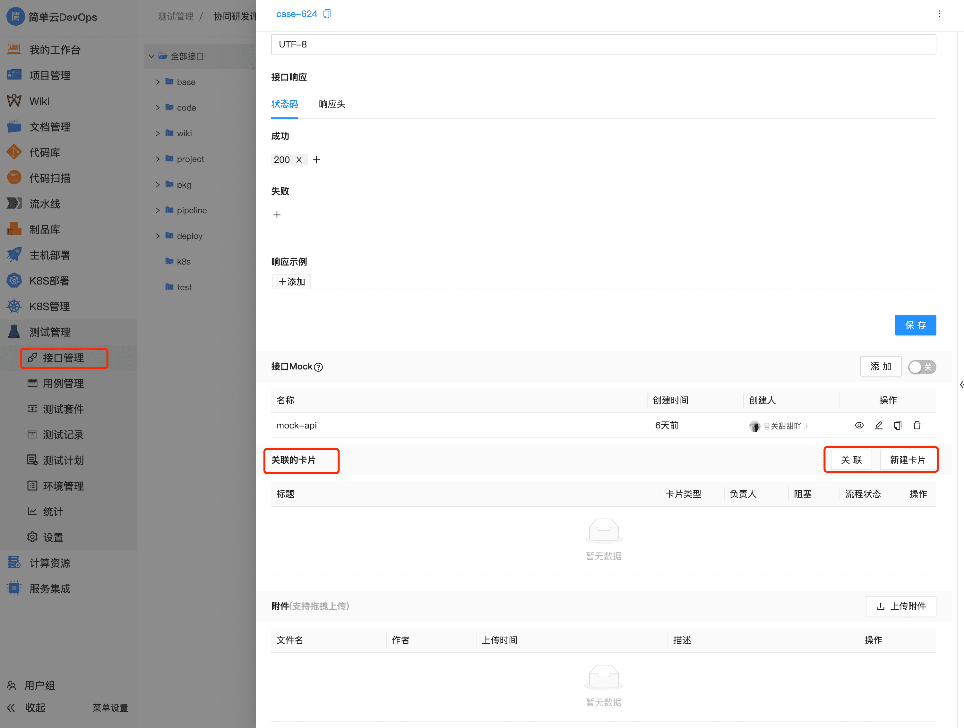Delete the mock-api entry
The width and height of the screenshot is (964, 728).
tap(917, 425)
